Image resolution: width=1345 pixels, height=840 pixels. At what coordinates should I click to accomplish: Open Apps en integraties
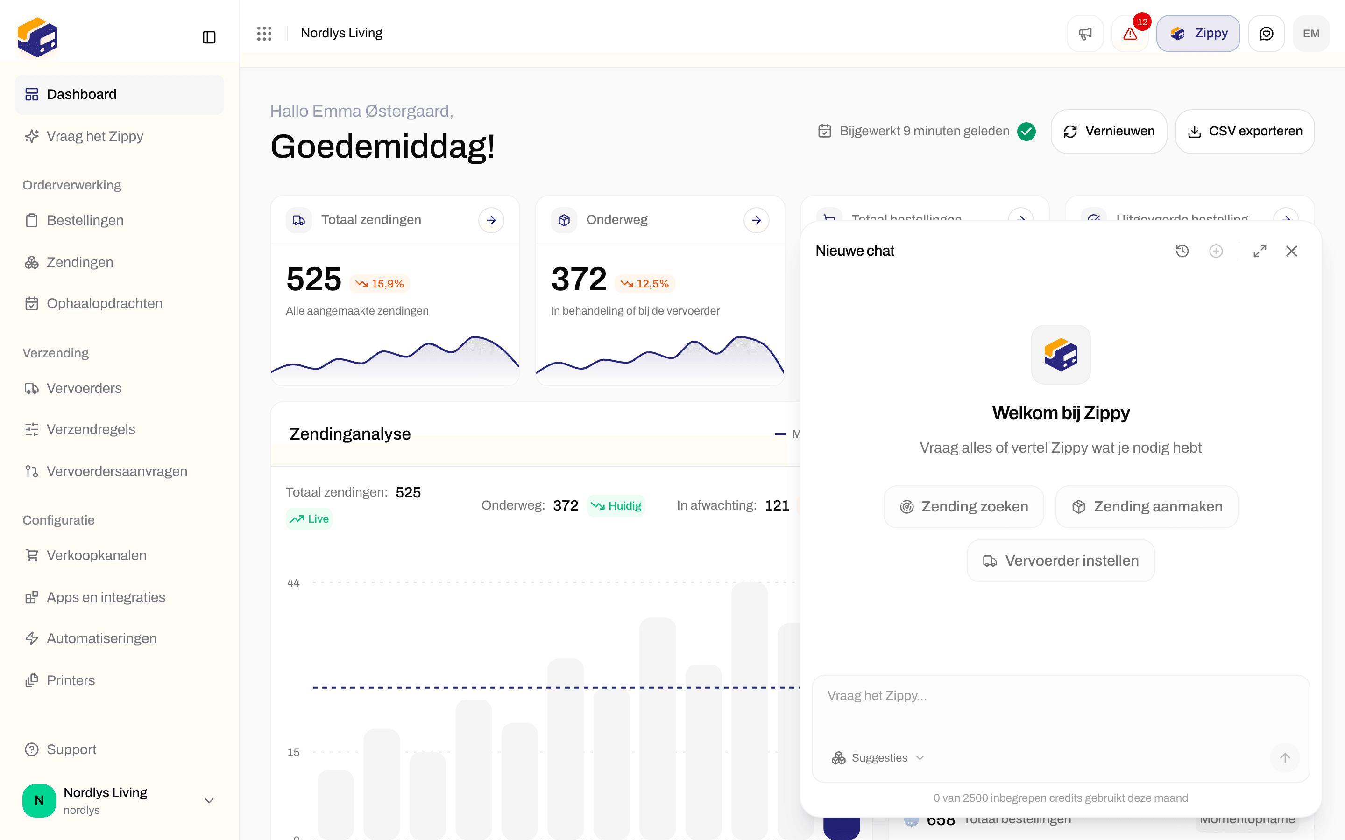119,597
